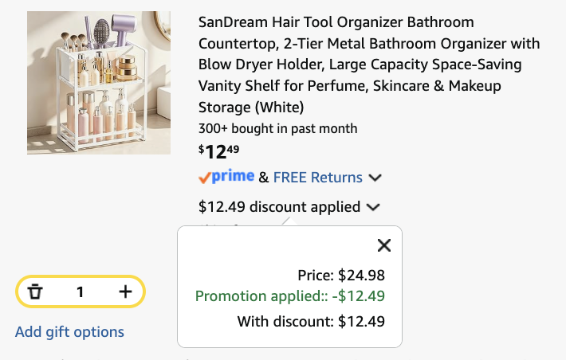The image size is (566, 360).
Task: Click the yellow-outlined quantity stepper pill
Action: point(81,292)
